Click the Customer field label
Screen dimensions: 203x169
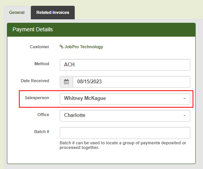40,47
